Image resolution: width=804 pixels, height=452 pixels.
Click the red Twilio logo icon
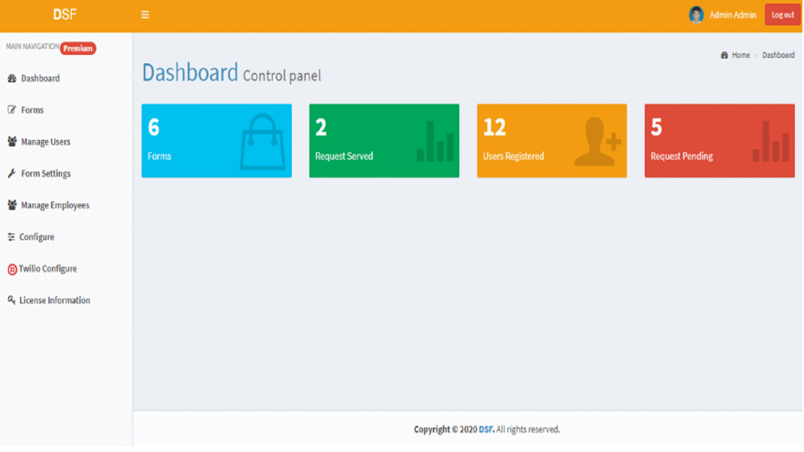[13, 269]
